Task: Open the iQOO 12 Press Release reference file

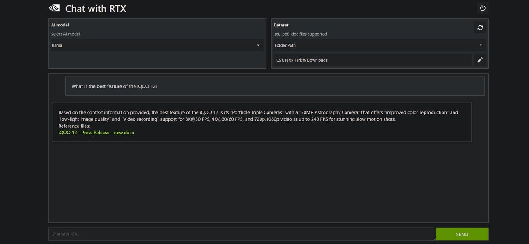Action: coord(96,132)
